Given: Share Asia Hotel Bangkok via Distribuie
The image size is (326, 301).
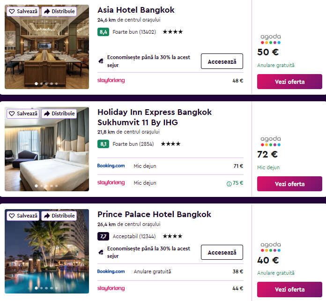Looking at the screenshot, I should click(x=59, y=11).
